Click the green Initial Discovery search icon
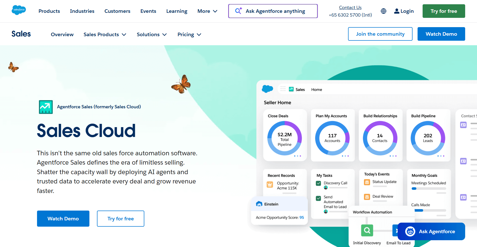Viewport: 477px width, 247px height. (367, 230)
